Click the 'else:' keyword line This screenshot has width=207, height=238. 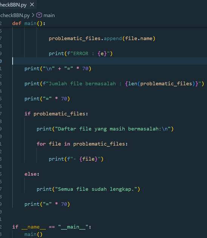click(x=32, y=174)
